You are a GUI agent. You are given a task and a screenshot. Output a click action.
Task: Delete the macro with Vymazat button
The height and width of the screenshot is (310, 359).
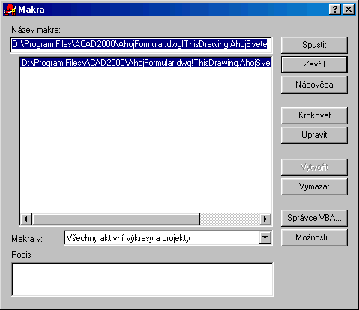[x=314, y=186]
